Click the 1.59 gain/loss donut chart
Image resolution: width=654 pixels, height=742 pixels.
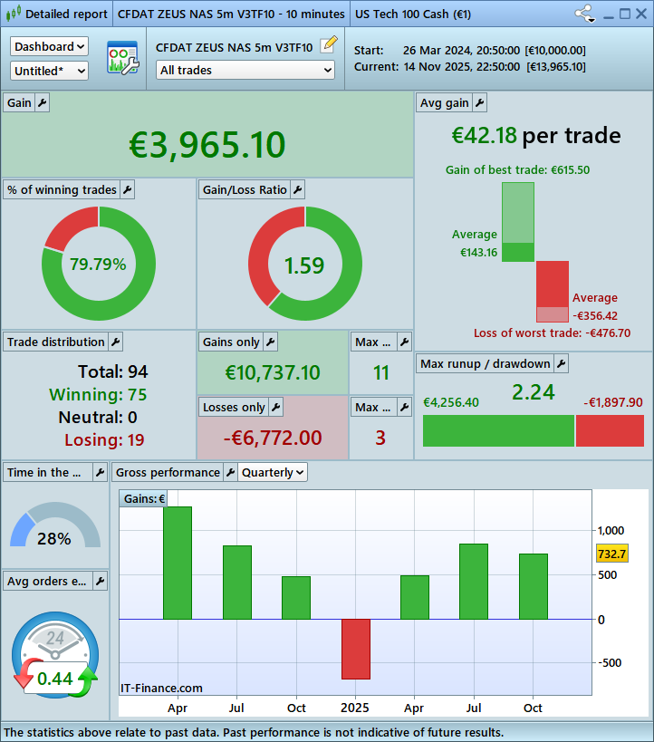click(304, 264)
